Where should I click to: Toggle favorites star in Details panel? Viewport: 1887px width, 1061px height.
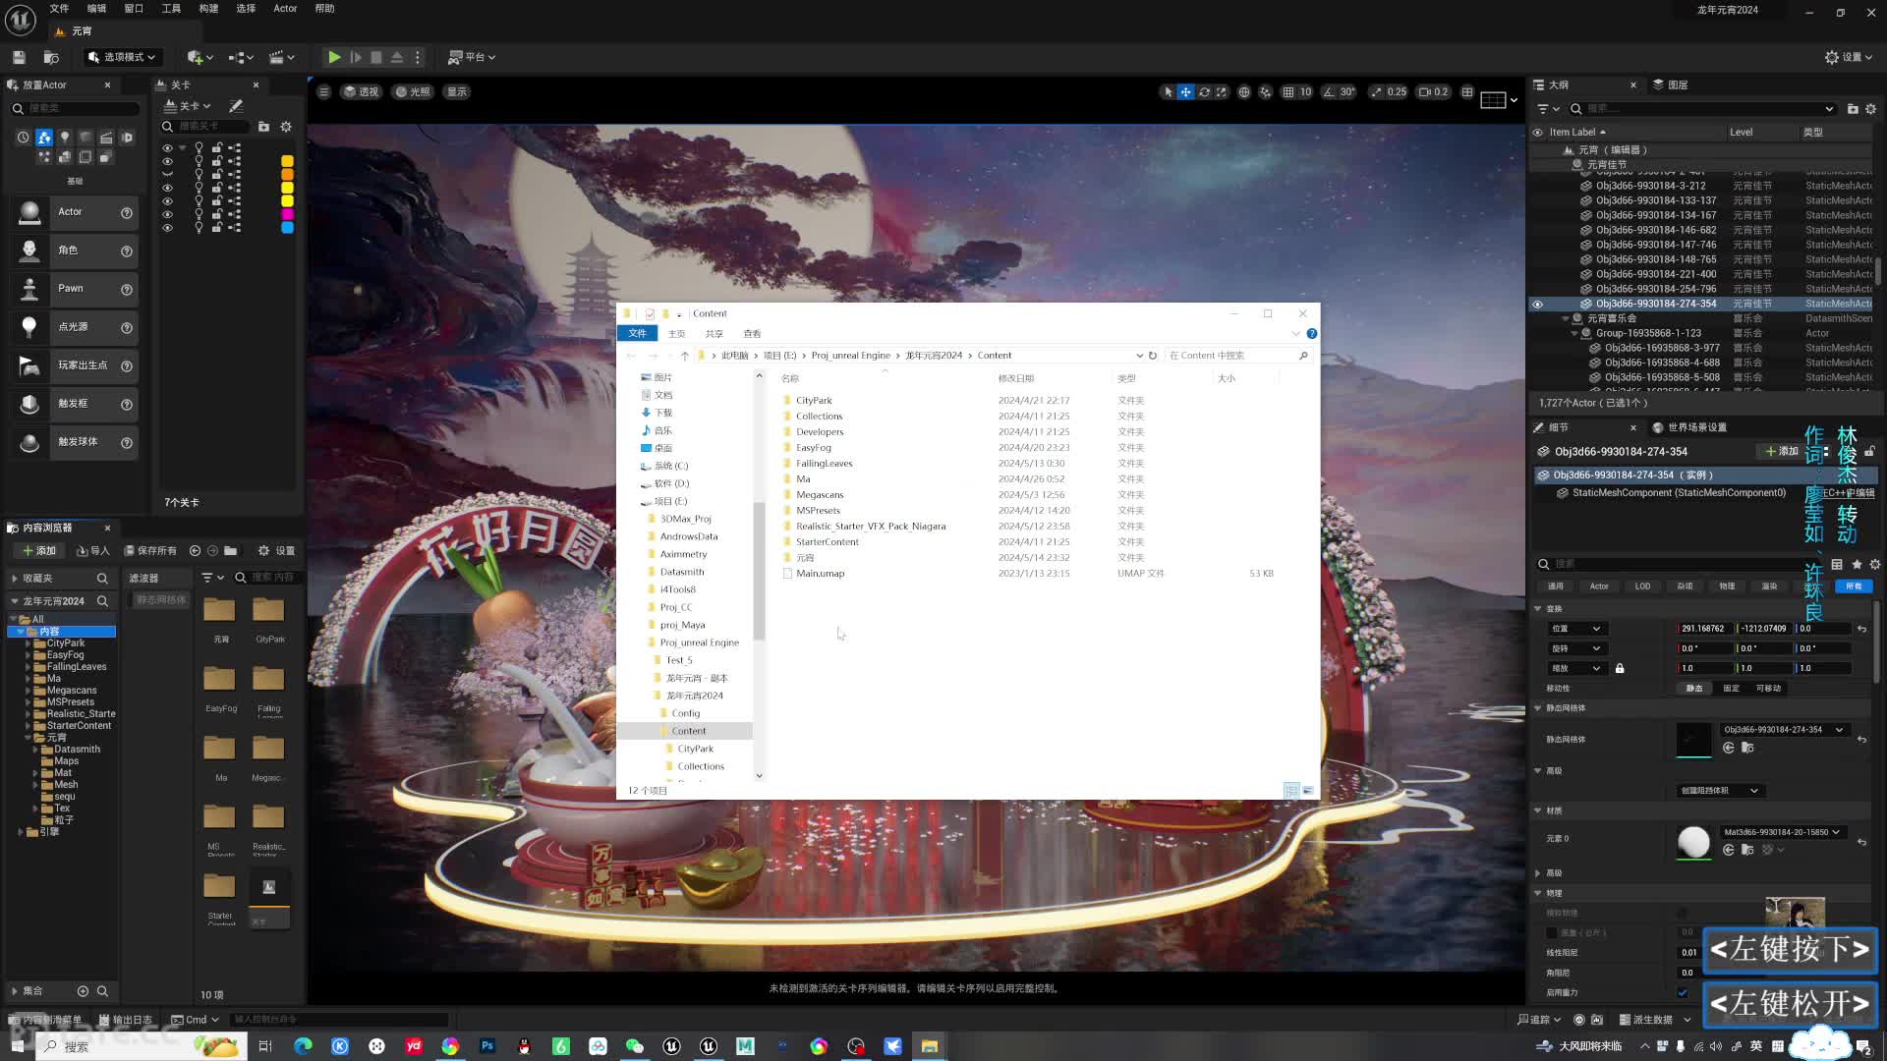(x=1857, y=564)
